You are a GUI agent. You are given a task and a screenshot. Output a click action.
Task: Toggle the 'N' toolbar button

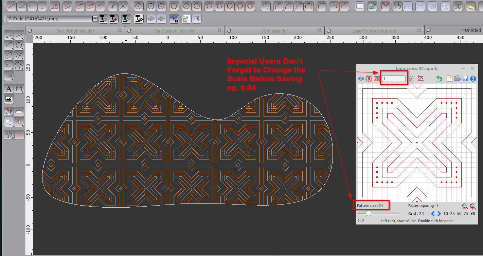(x=196, y=19)
